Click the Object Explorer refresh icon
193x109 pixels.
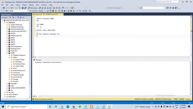click(21, 18)
